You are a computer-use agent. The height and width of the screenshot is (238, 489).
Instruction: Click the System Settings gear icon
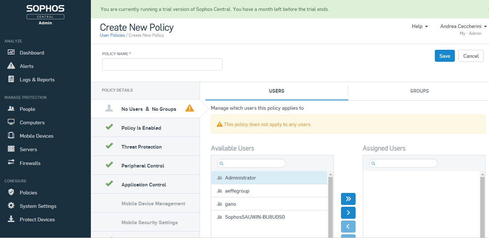[11, 205]
